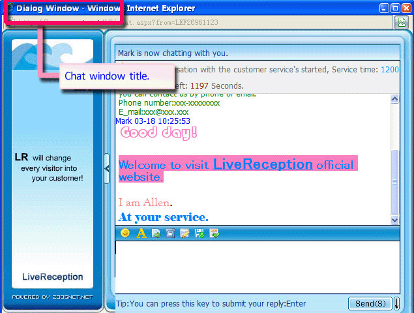Open the smiley emoticon picker

(125, 233)
